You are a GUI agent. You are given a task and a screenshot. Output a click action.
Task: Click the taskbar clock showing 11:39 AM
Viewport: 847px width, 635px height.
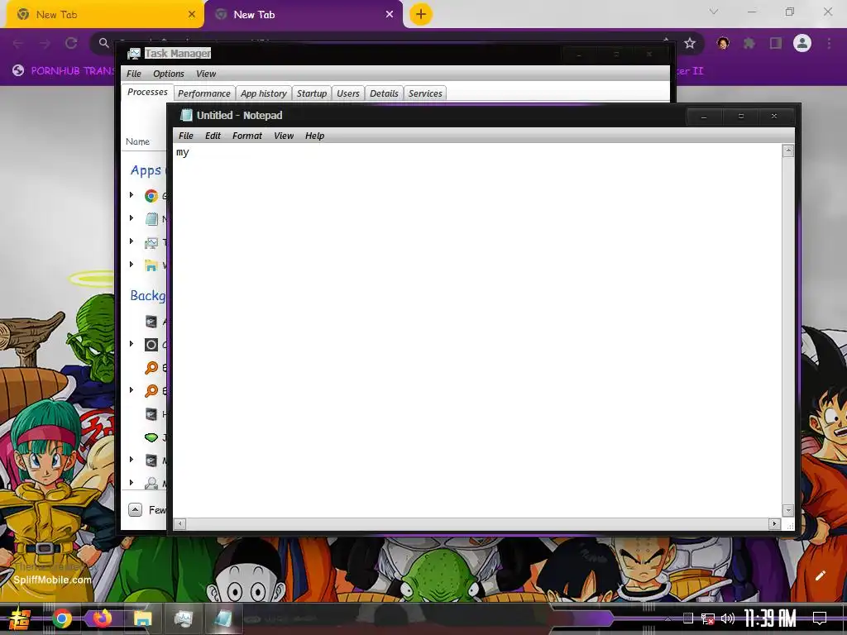(x=770, y=618)
